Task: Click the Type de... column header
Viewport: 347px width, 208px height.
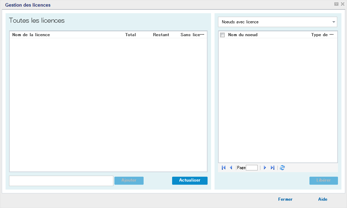Action: pyautogui.click(x=322, y=35)
